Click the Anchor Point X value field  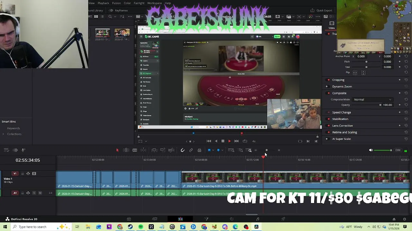(361, 56)
